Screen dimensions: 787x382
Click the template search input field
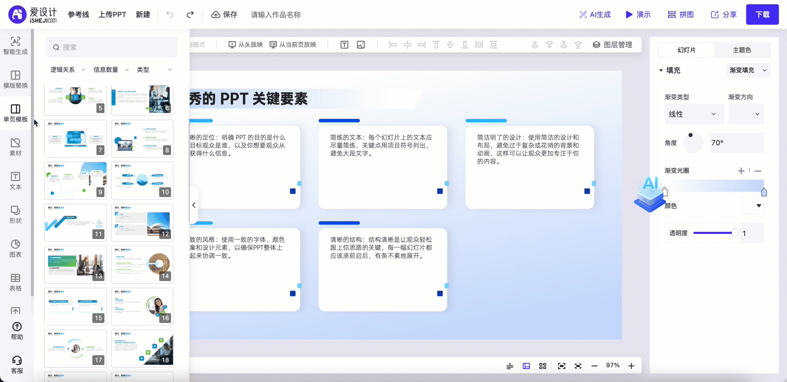pos(112,47)
